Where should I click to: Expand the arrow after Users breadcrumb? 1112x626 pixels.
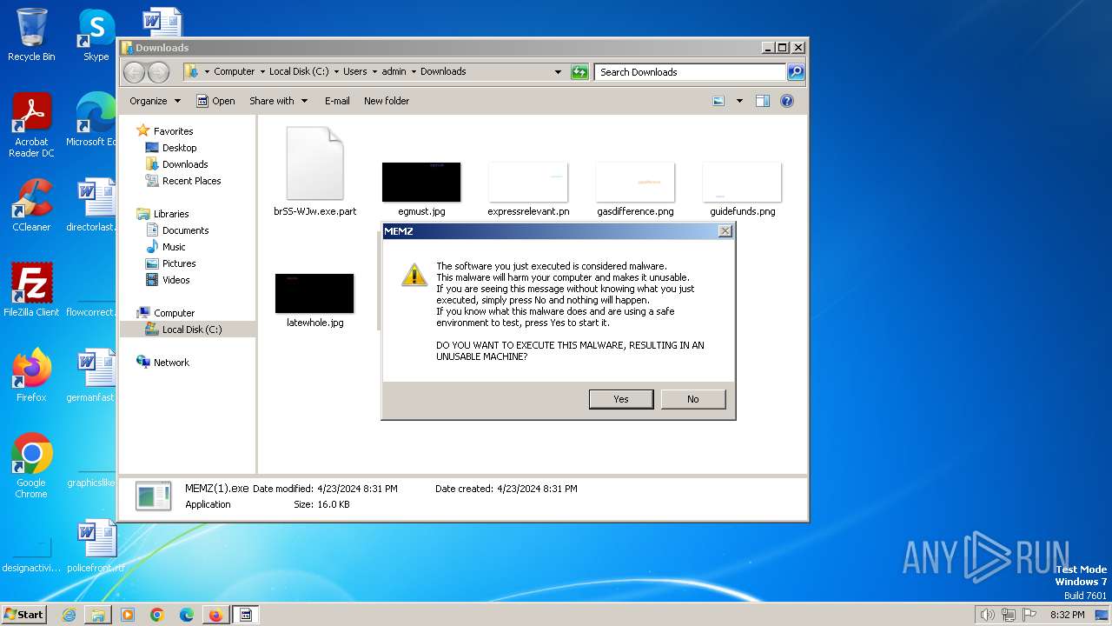[x=374, y=72]
